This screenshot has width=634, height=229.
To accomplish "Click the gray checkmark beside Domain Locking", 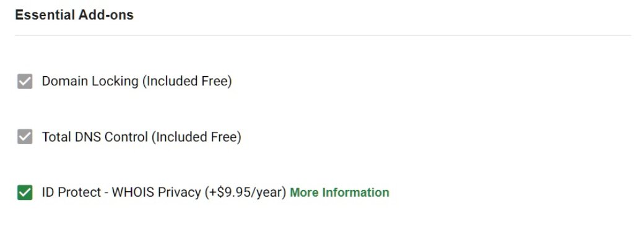I will click(x=25, y=81).
